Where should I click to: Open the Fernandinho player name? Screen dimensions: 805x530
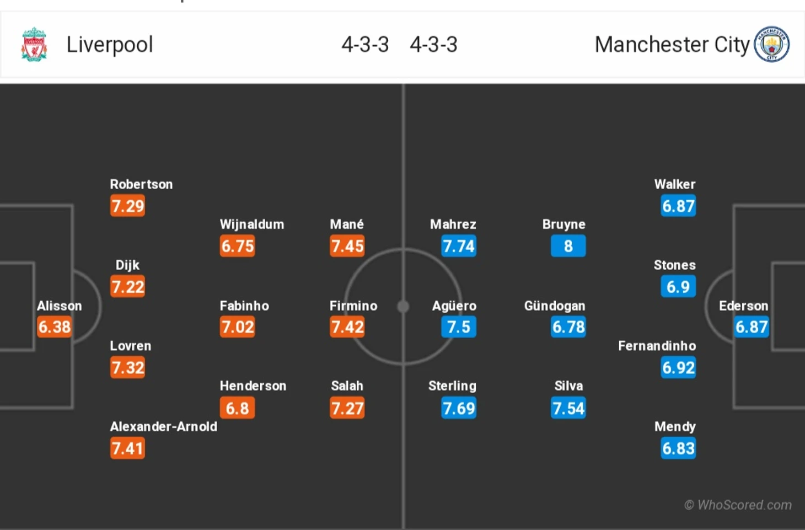pyautogui.click(x=657, y=346)
